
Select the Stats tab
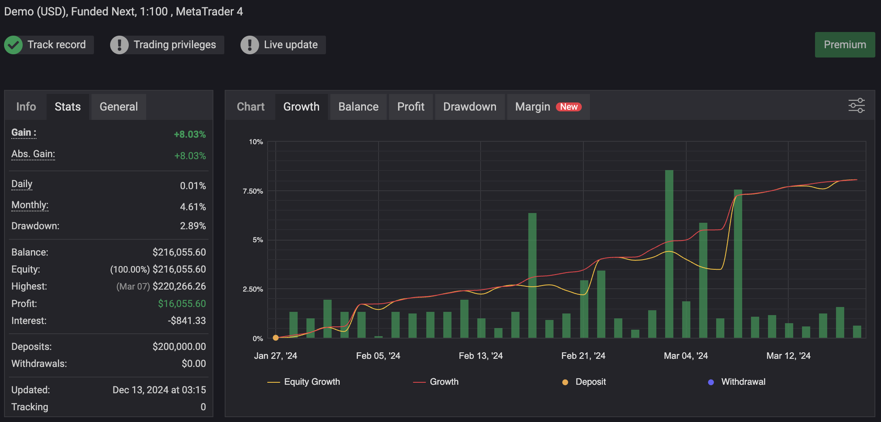[x=68, y=107]
